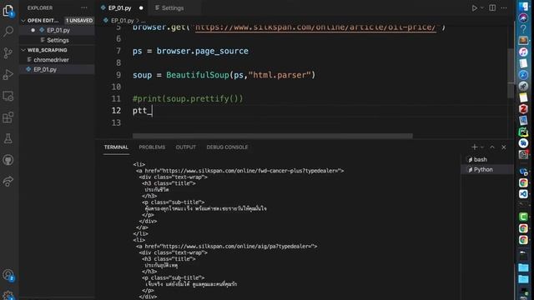The width and height of the screenshot is (534, 300).
Task: Open GitHub view in activity bar
Action: [x=8, y=160]
